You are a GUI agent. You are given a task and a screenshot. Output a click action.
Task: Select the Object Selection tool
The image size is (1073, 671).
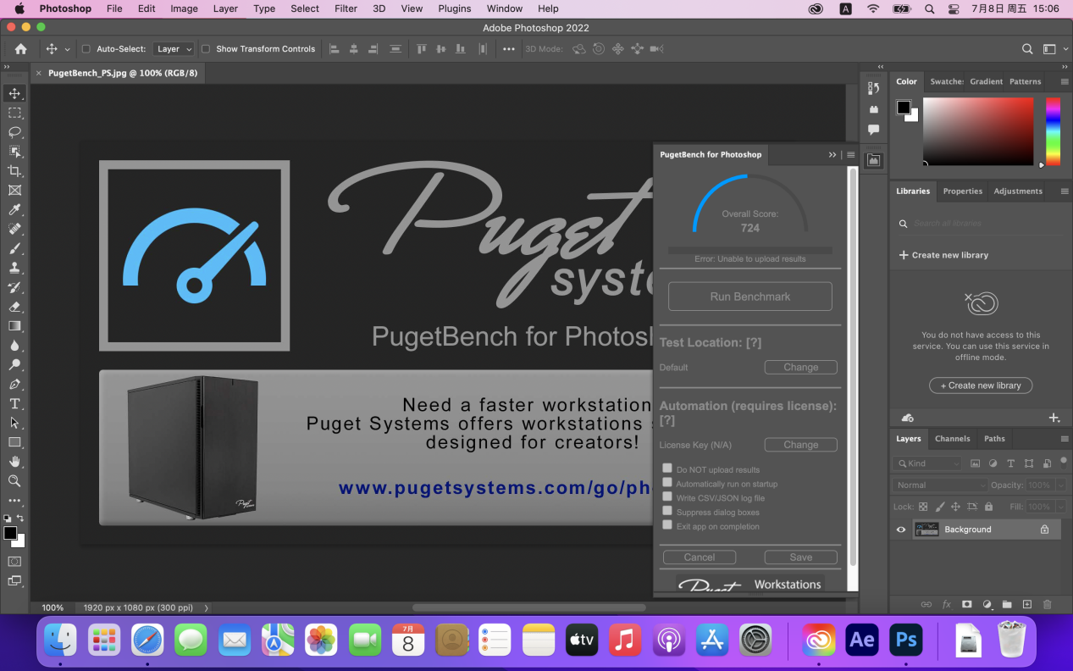(x=14, y=152)
